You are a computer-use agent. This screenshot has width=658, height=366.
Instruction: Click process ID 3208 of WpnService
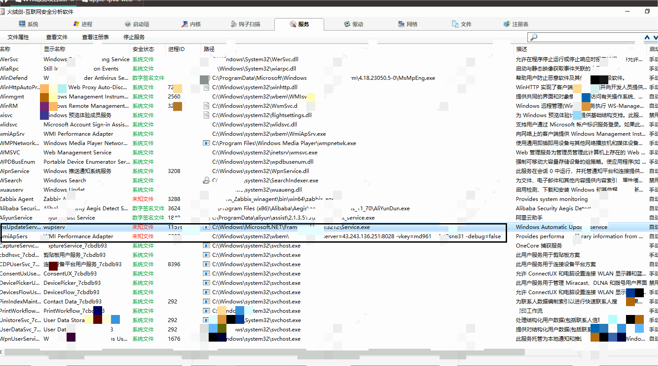click(174, 171)
